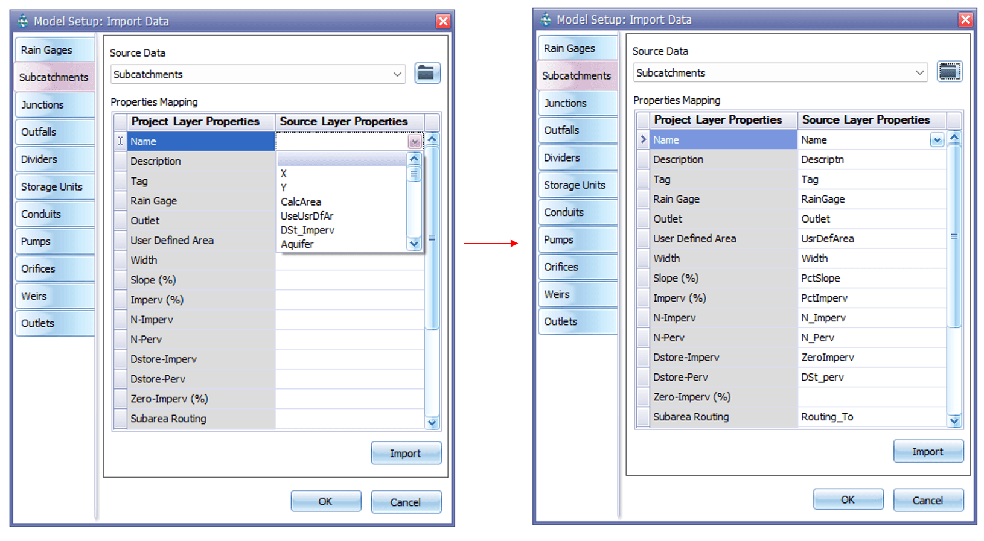
Task: Select Rain Gages tab in left window
Action: tap(55, 50)
